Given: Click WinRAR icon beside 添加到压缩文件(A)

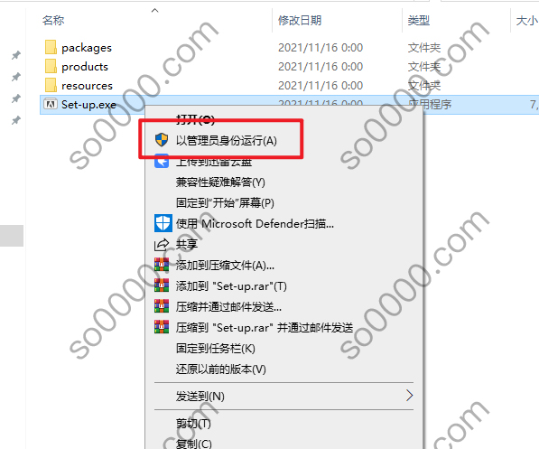Looking at the screenshot, I should [162, 265].
